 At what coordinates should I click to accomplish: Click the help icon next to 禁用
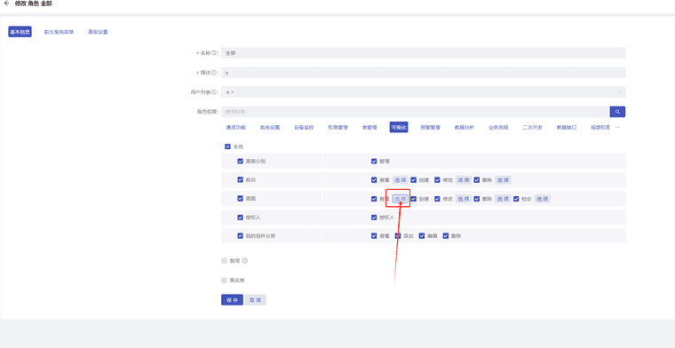pos(245,261)
